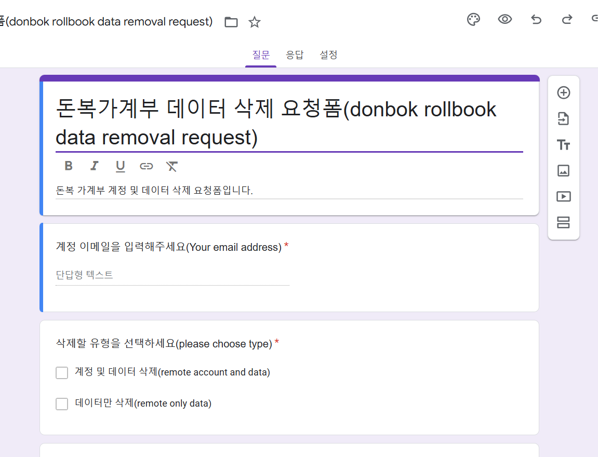Screen dimensions: 598x457
Task: Open the theme customization palette icon
Action: (x=473, y=19)
